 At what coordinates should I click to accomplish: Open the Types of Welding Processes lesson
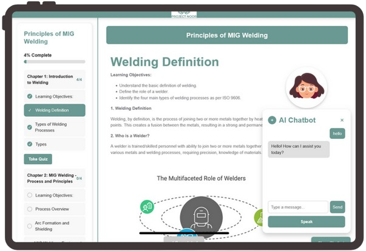click(54, 127)
